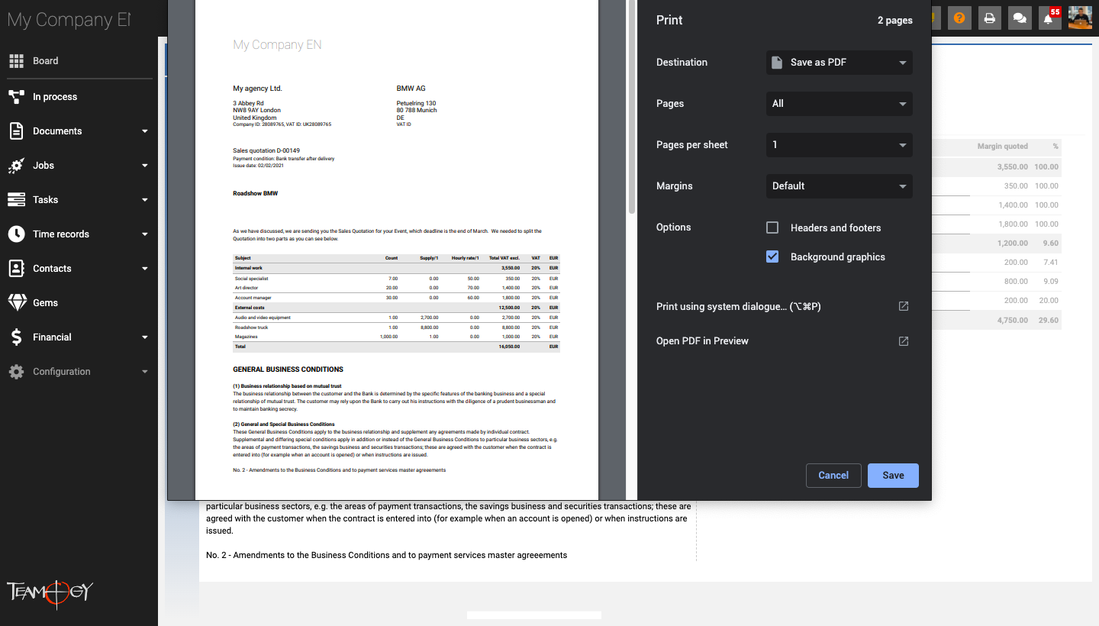
Task: Uncheck the Background graphics checkbox
Action: coord(772,257)
